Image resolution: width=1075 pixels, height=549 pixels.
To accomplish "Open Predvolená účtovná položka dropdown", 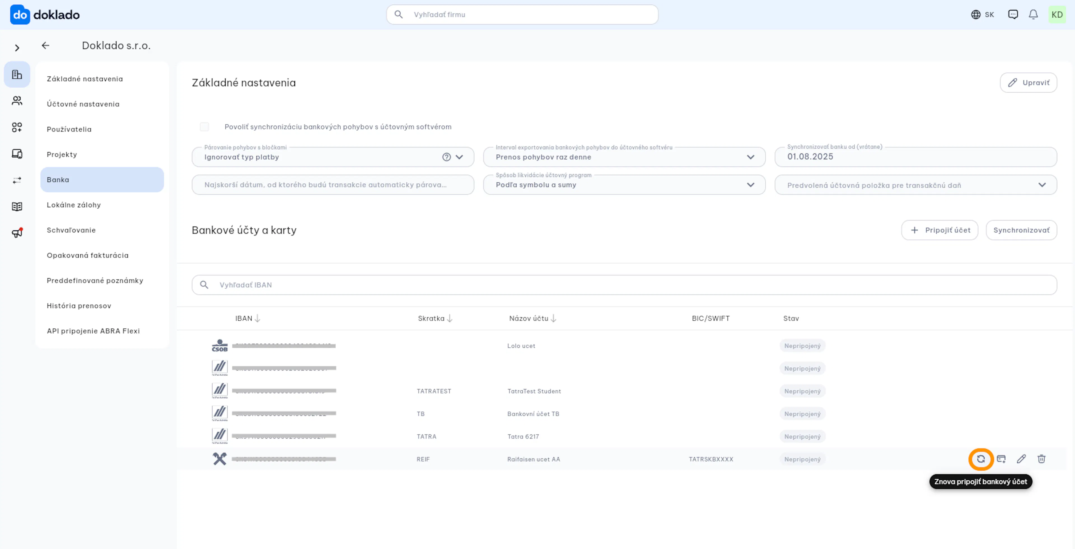I will pyautogui.click(x=916, y=185).
